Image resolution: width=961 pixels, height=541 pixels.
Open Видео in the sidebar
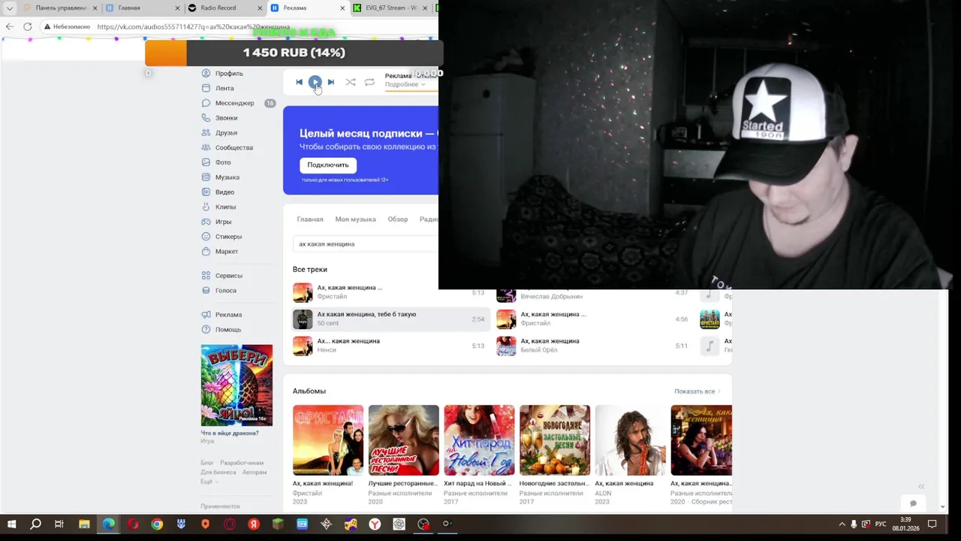tap(218, 192)
